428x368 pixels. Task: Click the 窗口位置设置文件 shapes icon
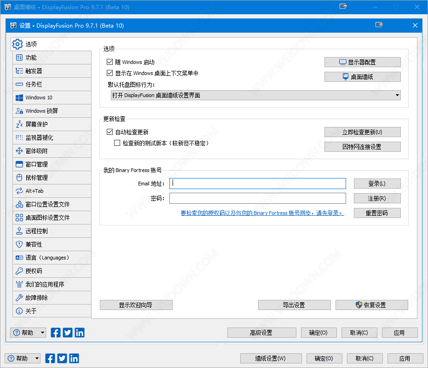19,204
